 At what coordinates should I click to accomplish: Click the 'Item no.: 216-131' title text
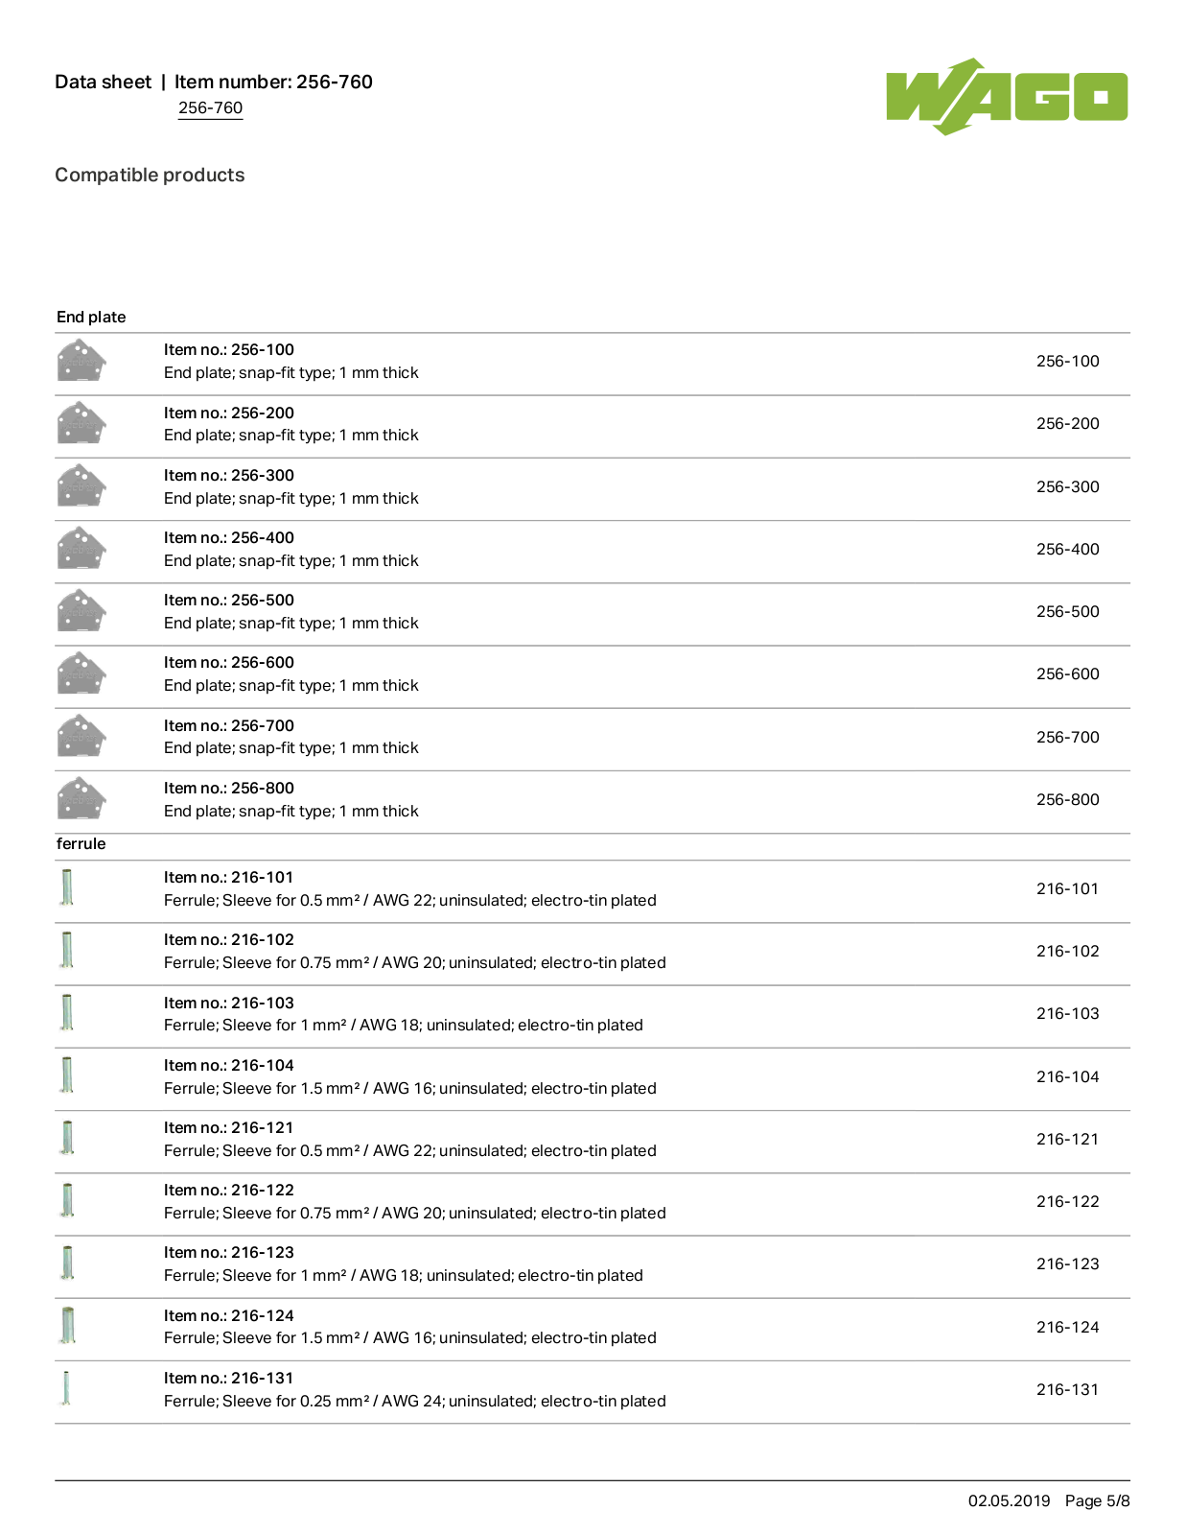(228, 1379)
